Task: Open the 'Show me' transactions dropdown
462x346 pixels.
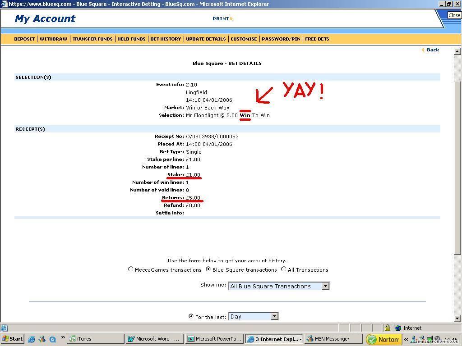Action: pyautogui.click(x=279, y=286)
